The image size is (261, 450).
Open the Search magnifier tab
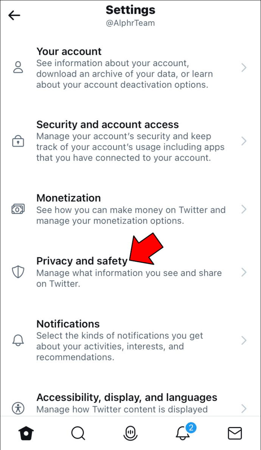78,433
